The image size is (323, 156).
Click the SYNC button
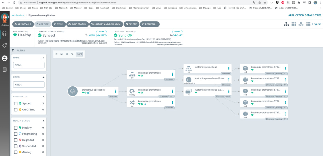pyautogui.click(x=59, y=24)
